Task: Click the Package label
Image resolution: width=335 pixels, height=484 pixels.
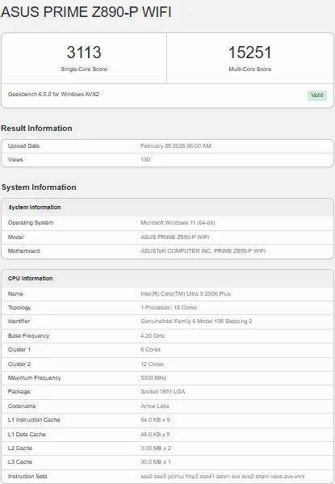Action: [x=19, y=391]
